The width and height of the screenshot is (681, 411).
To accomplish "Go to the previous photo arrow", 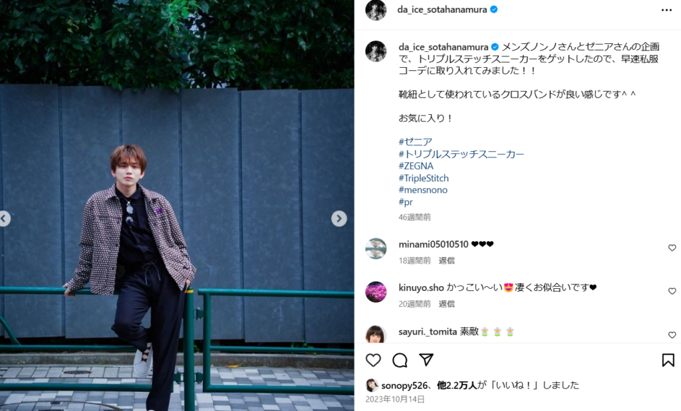I will [5, 218].
